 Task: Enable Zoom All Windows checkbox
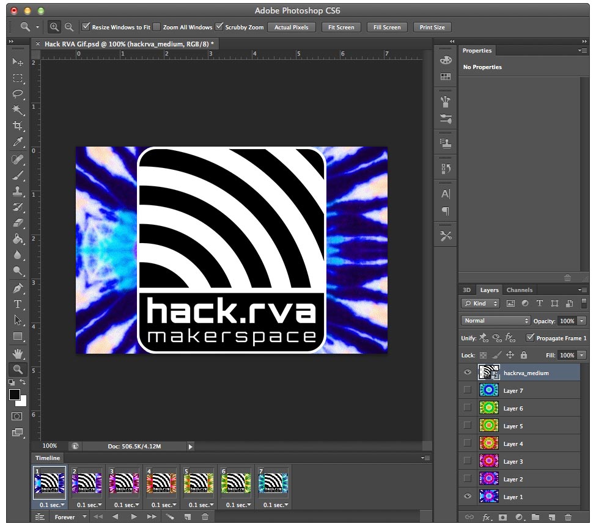tap(156, 27)
